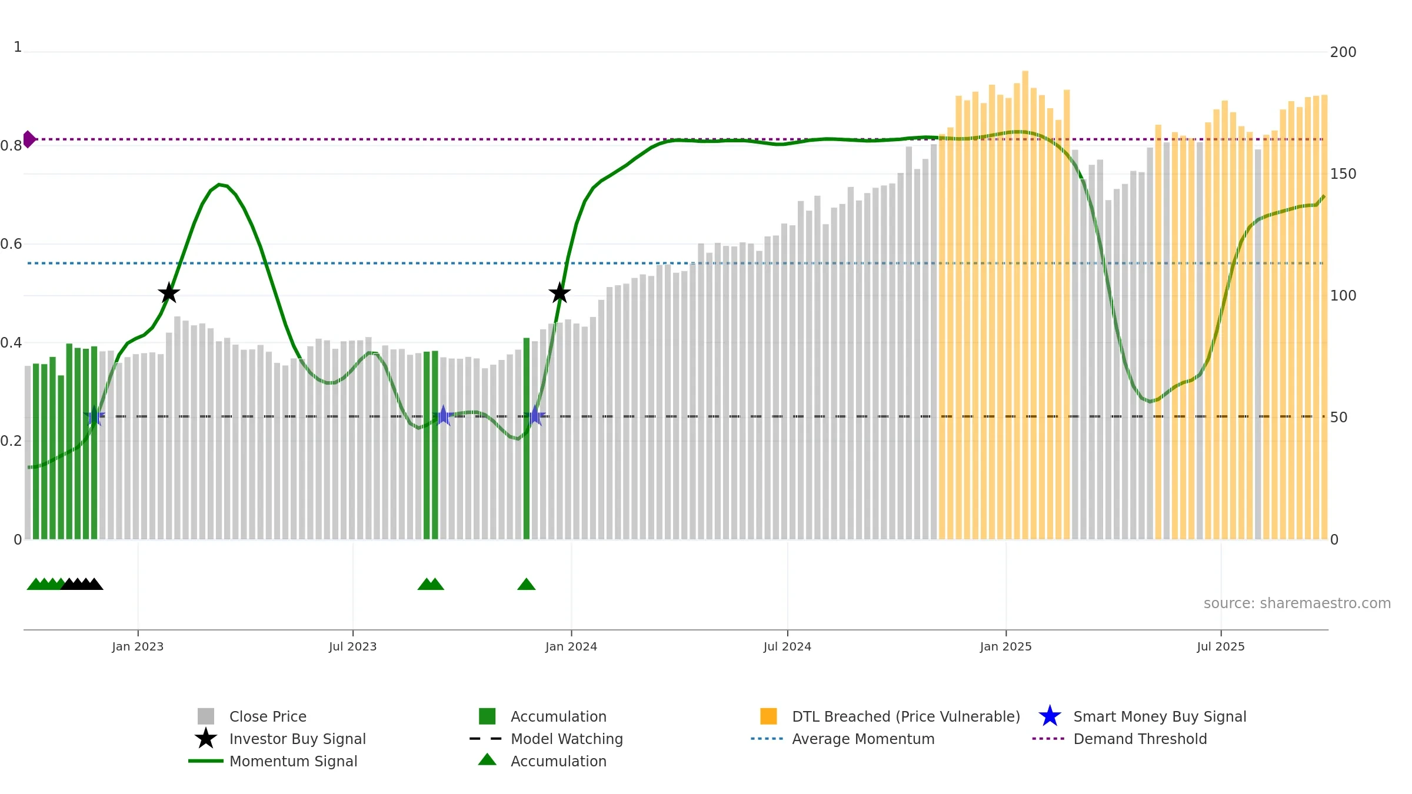Click the second black star near Jan 2024
1412x794 pixels.
coord(560,293)
